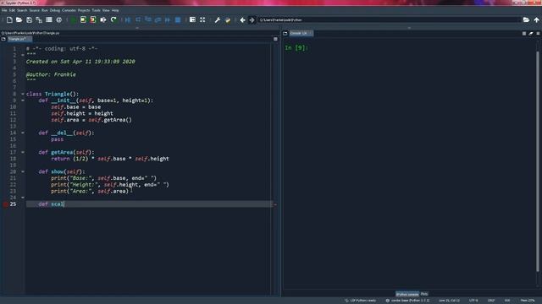Click the Open file folder icon
The width and height of the screenshot is (542, 304).
pyautogui.click(x=19, y=20)
